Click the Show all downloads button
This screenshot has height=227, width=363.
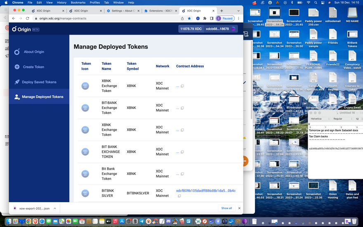226,208
